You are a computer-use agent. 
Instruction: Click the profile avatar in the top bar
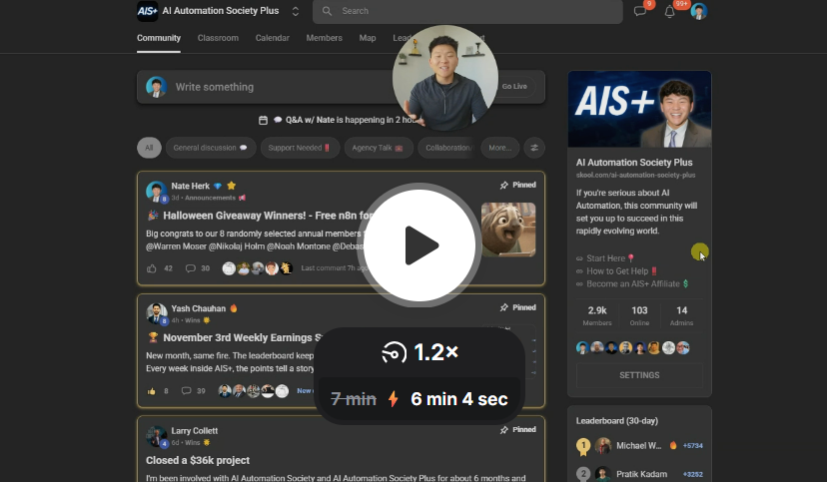click(699, 12)
